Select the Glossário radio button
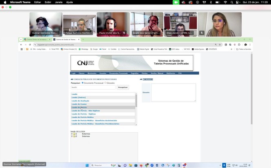The height and width of the screenshot is (168, 271). pyautogui.click(x=105, y=83)
